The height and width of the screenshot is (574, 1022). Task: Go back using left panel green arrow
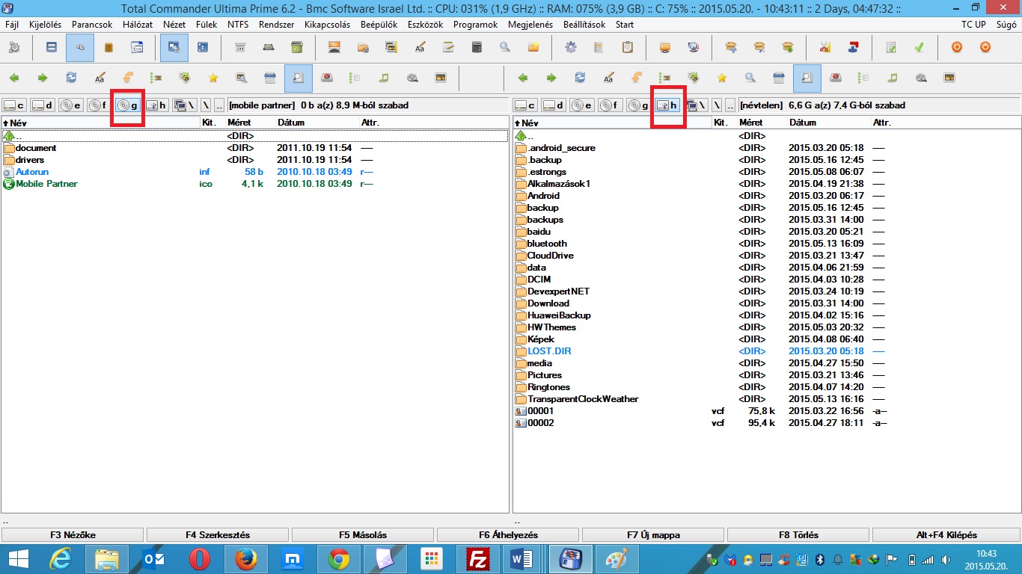(x=14, y=78)
